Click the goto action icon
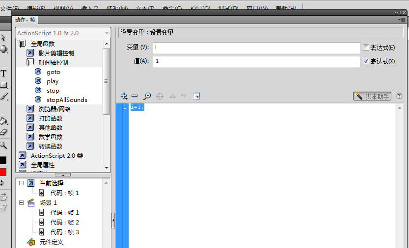Viewport: 409px width, 248px height. [38, 72]
